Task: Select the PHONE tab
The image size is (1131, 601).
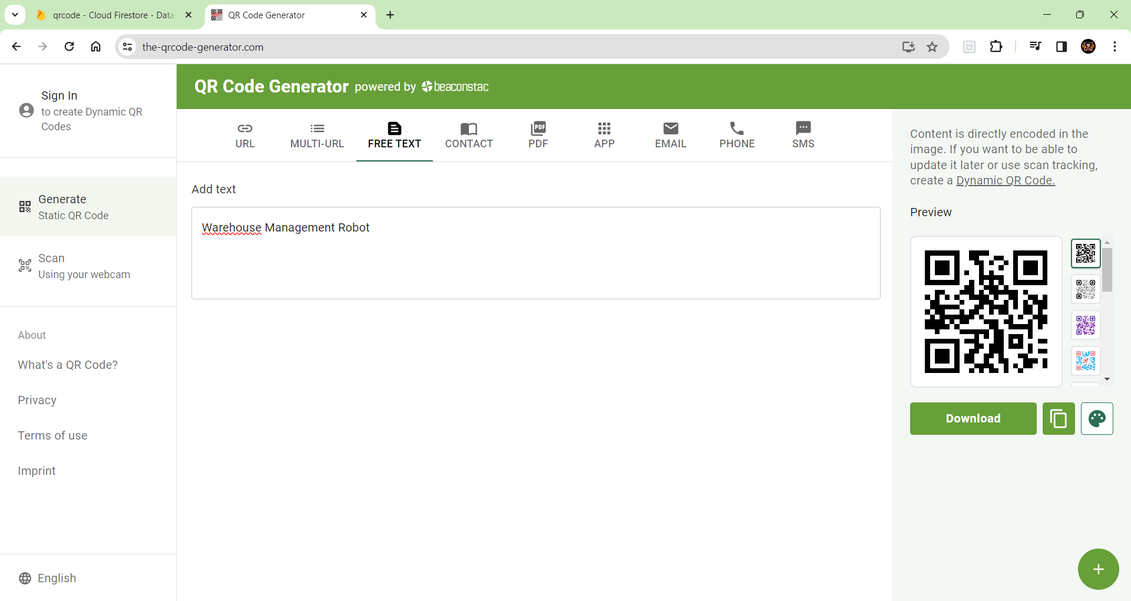Action: pyautogui.click(x=737, y=136)
